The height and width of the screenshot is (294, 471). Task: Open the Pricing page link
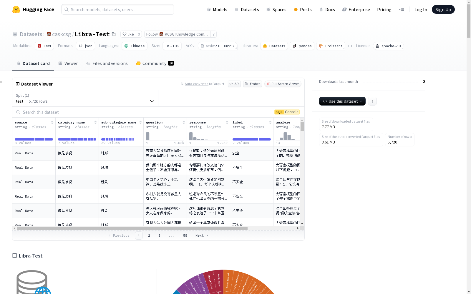[x=384, y=9]
